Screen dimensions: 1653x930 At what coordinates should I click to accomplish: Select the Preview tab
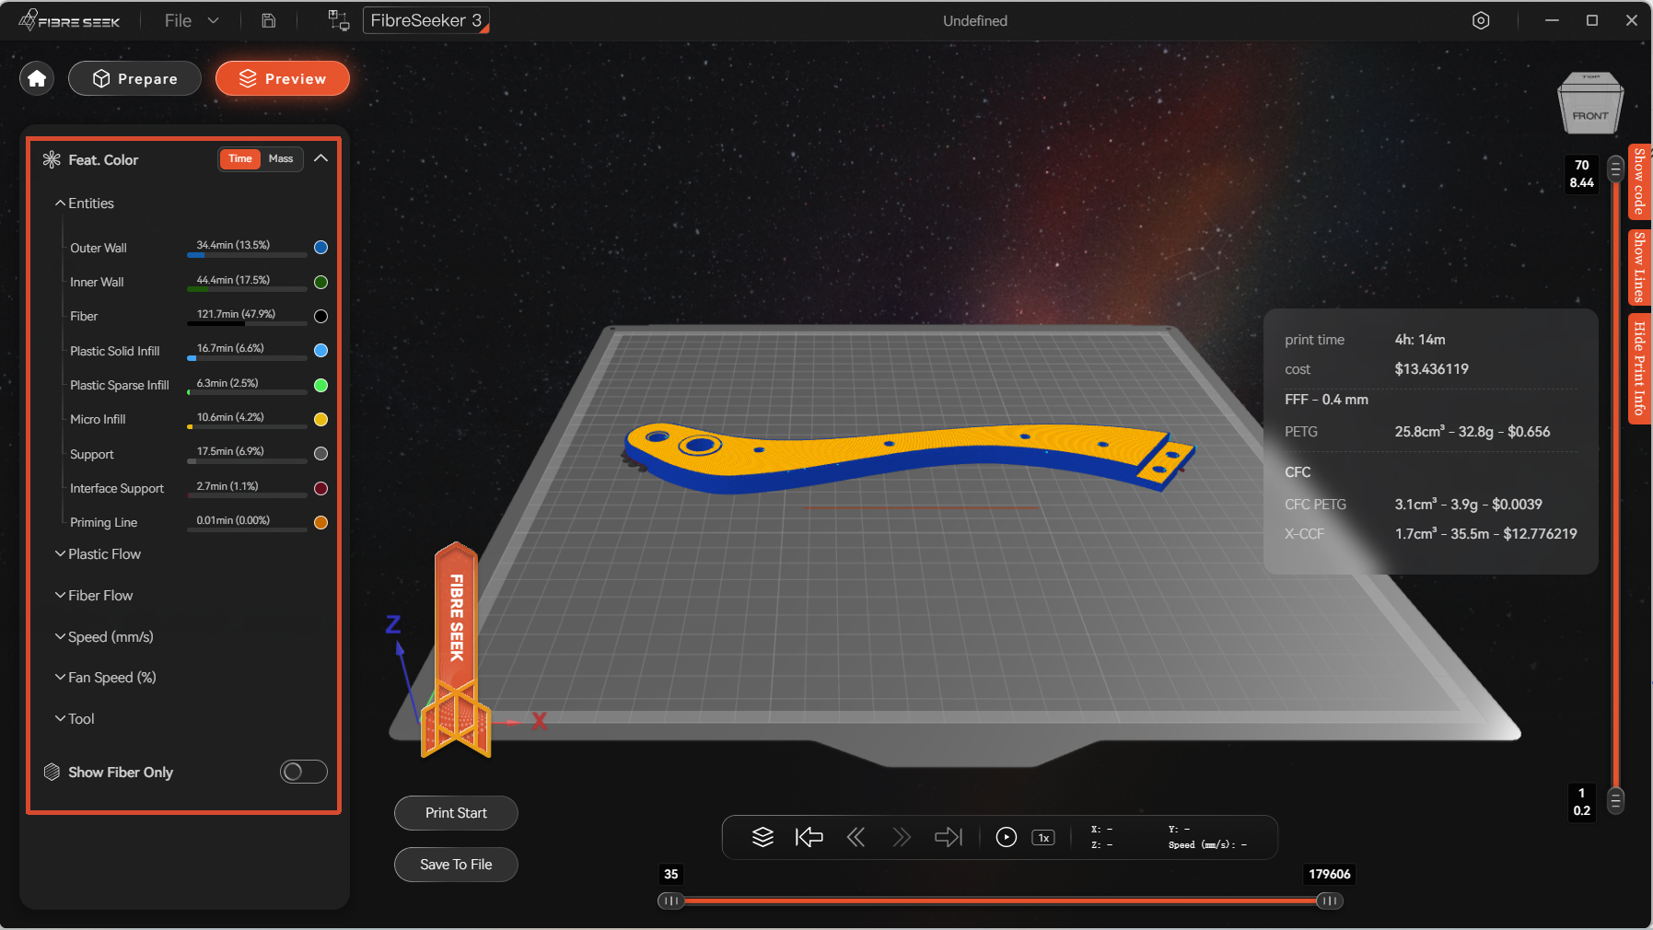pyautogui.click(x=283, y=78)
